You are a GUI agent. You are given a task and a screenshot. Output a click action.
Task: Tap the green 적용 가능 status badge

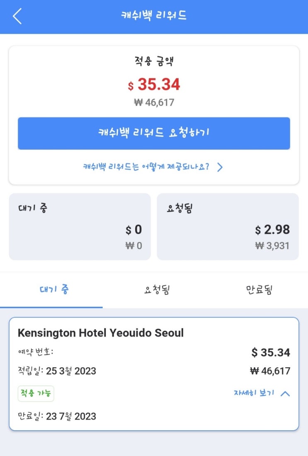click(x=36, y=393)
